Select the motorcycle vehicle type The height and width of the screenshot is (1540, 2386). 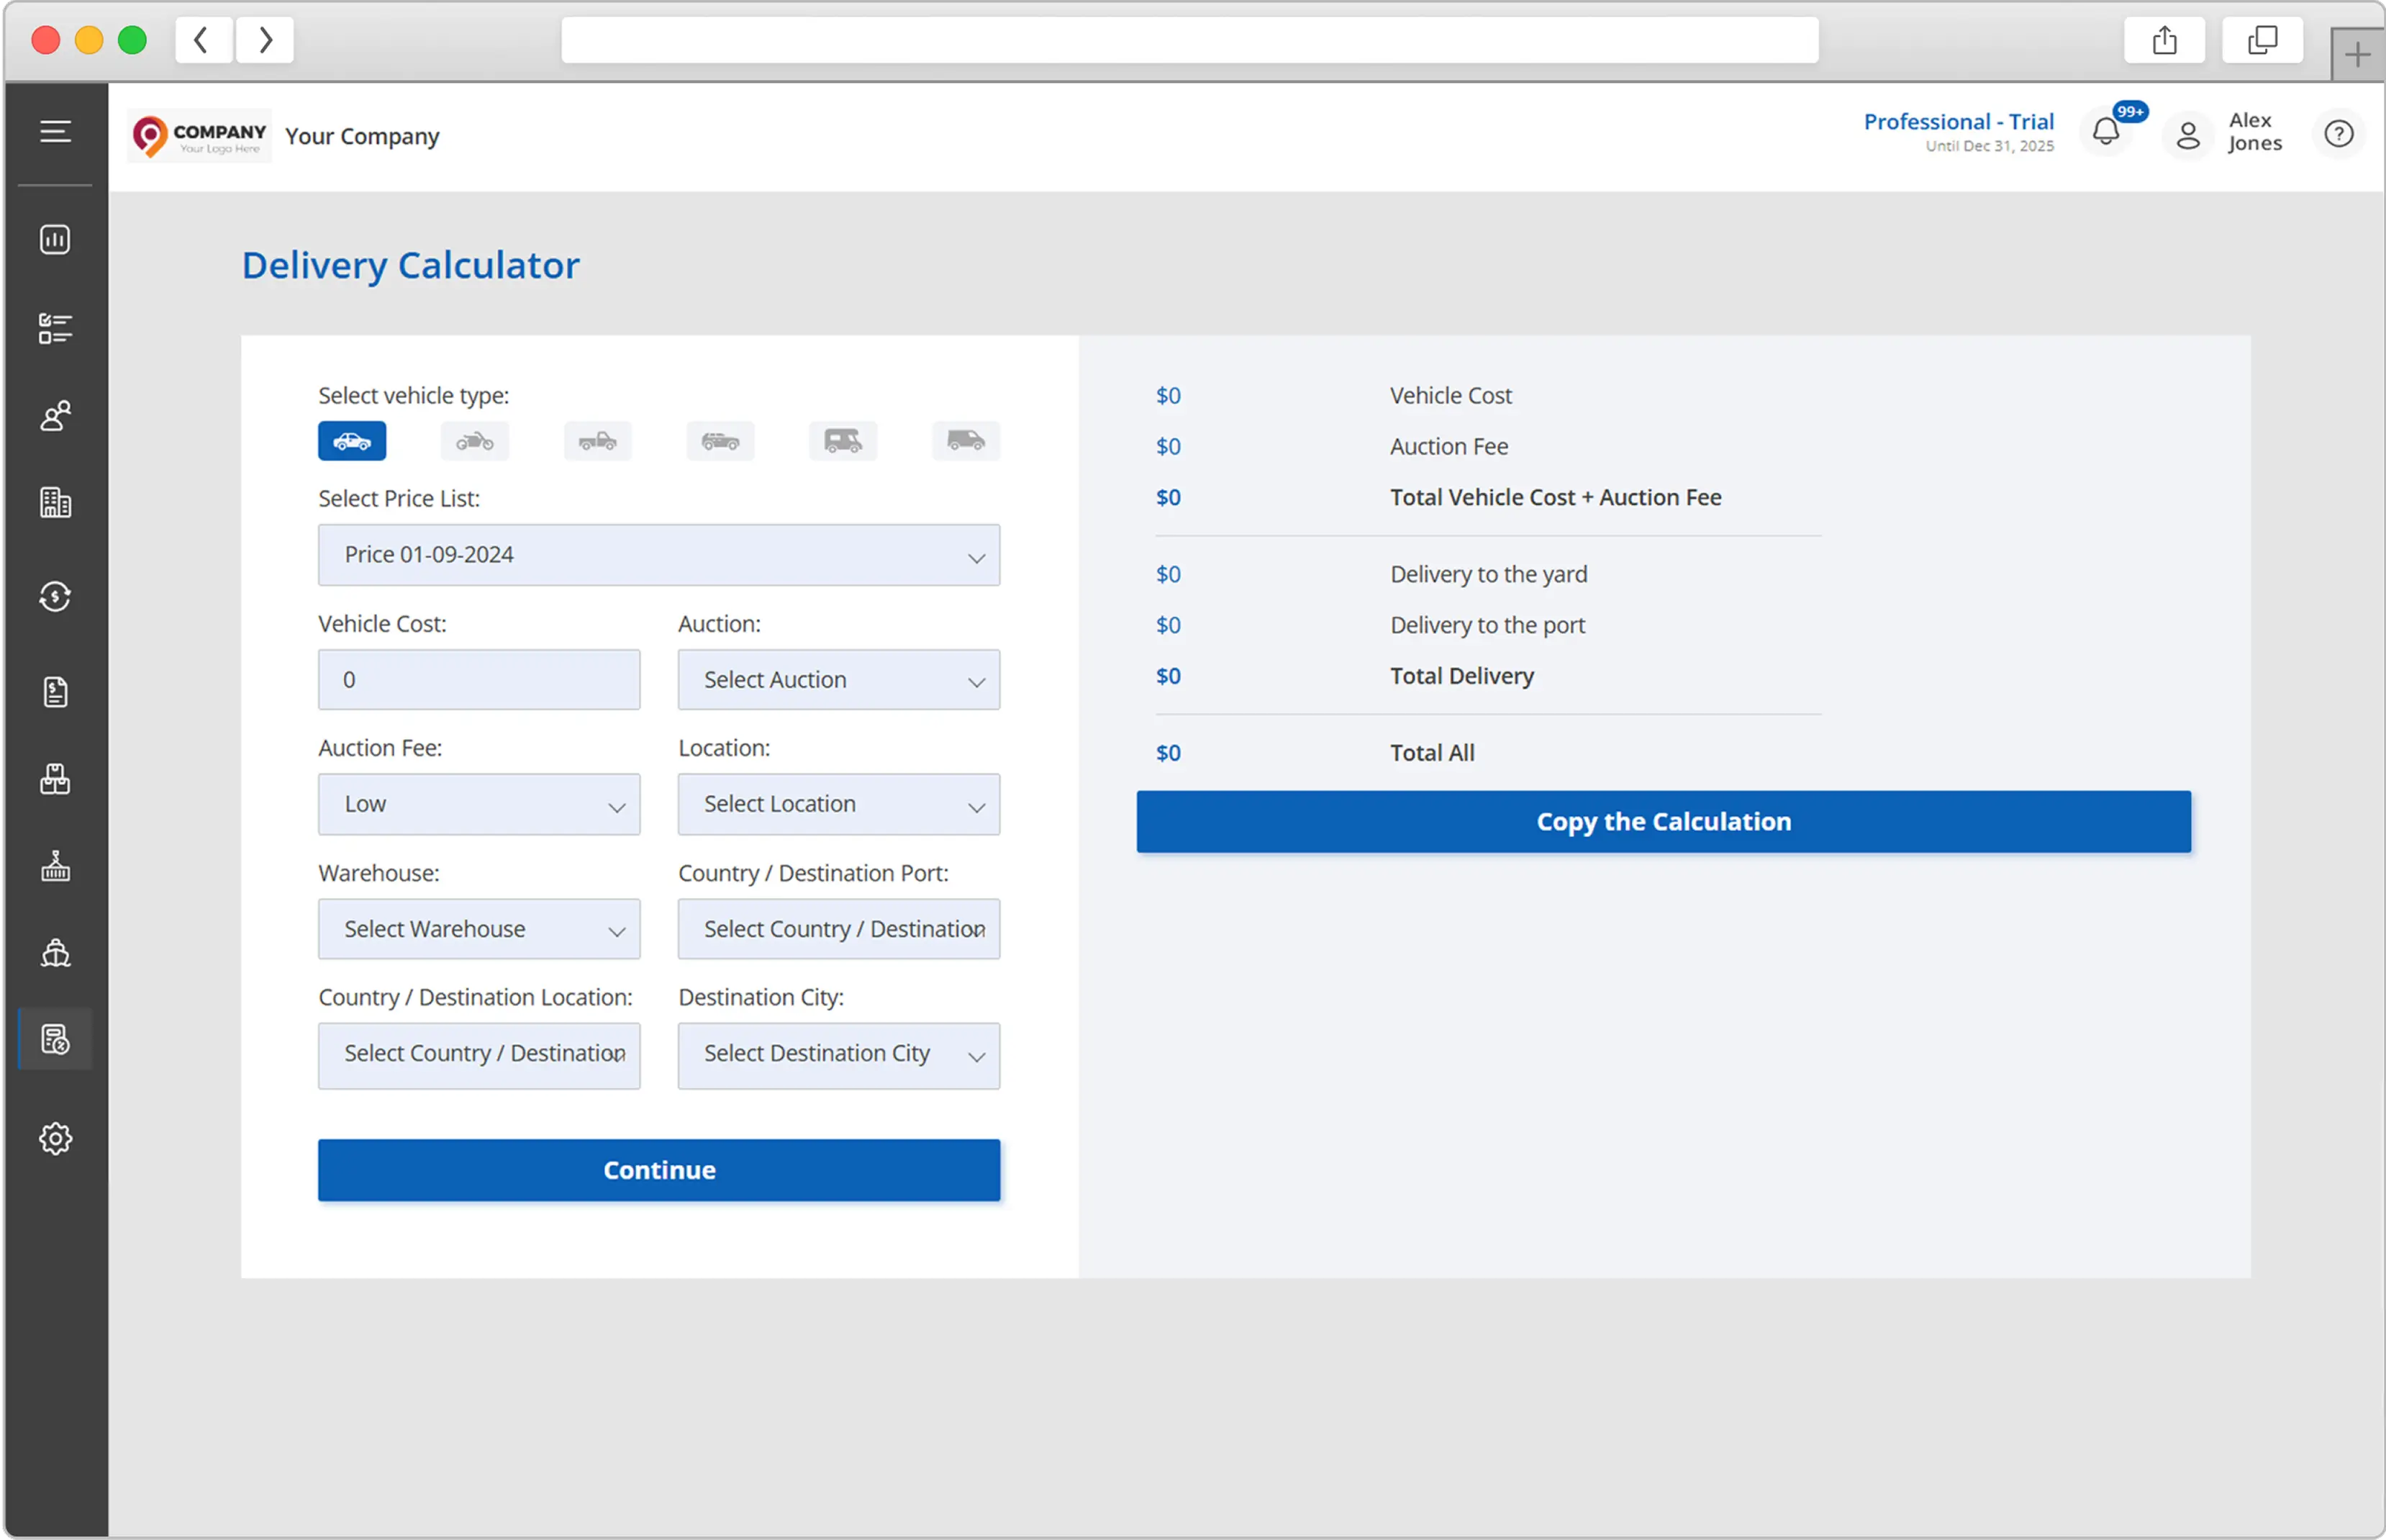(475, 441)
